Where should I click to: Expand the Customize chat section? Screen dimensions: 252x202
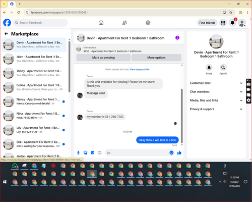[216, 83]
